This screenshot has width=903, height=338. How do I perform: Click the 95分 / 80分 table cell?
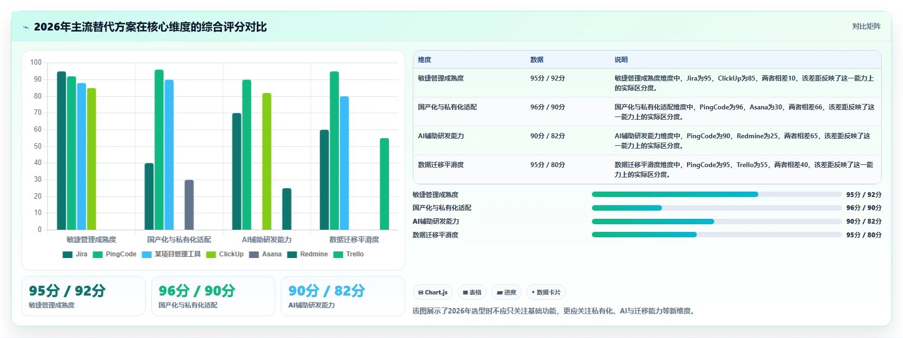pos(548,165)
